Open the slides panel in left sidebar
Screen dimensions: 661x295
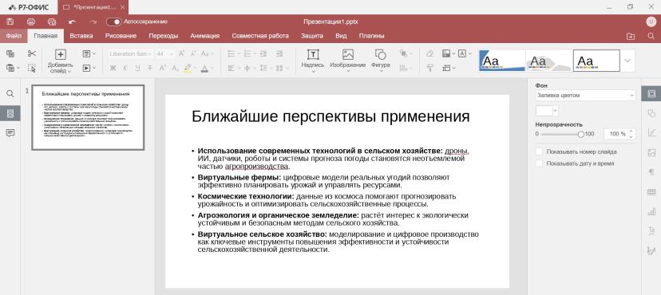tap(10, 113)
